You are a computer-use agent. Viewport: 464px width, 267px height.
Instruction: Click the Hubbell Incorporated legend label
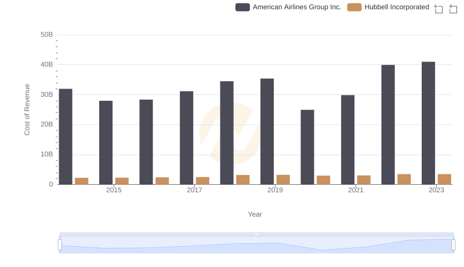[x=397, y=7]
